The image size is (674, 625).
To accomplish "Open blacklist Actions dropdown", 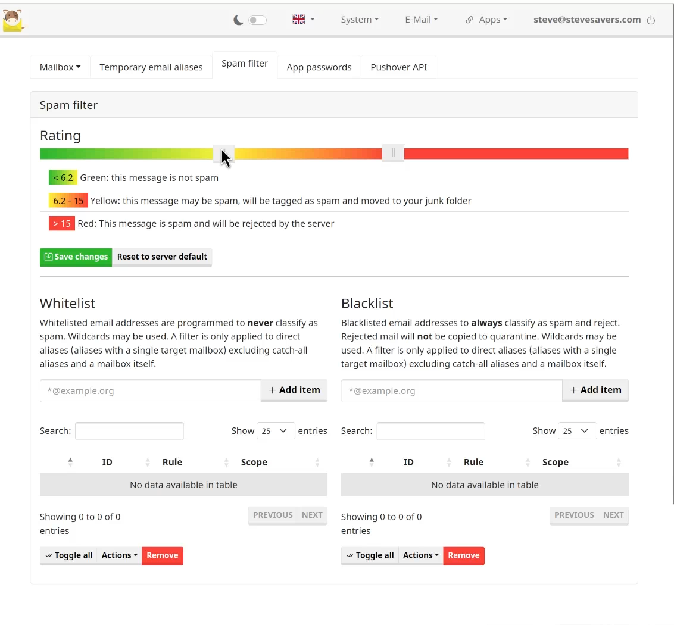I will (420, 555).
